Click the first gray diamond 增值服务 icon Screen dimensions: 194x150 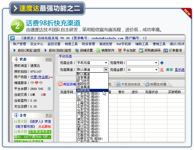coord(32,83)
